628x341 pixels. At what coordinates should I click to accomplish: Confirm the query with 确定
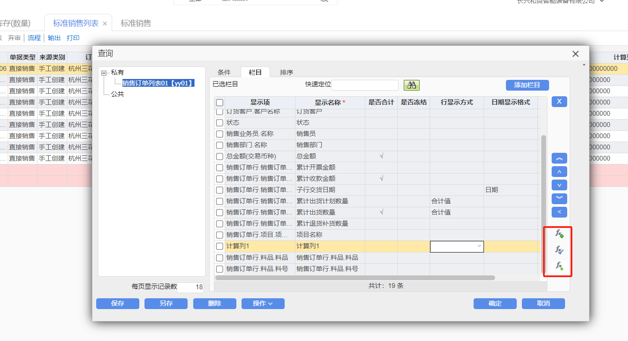coord(495,303)
